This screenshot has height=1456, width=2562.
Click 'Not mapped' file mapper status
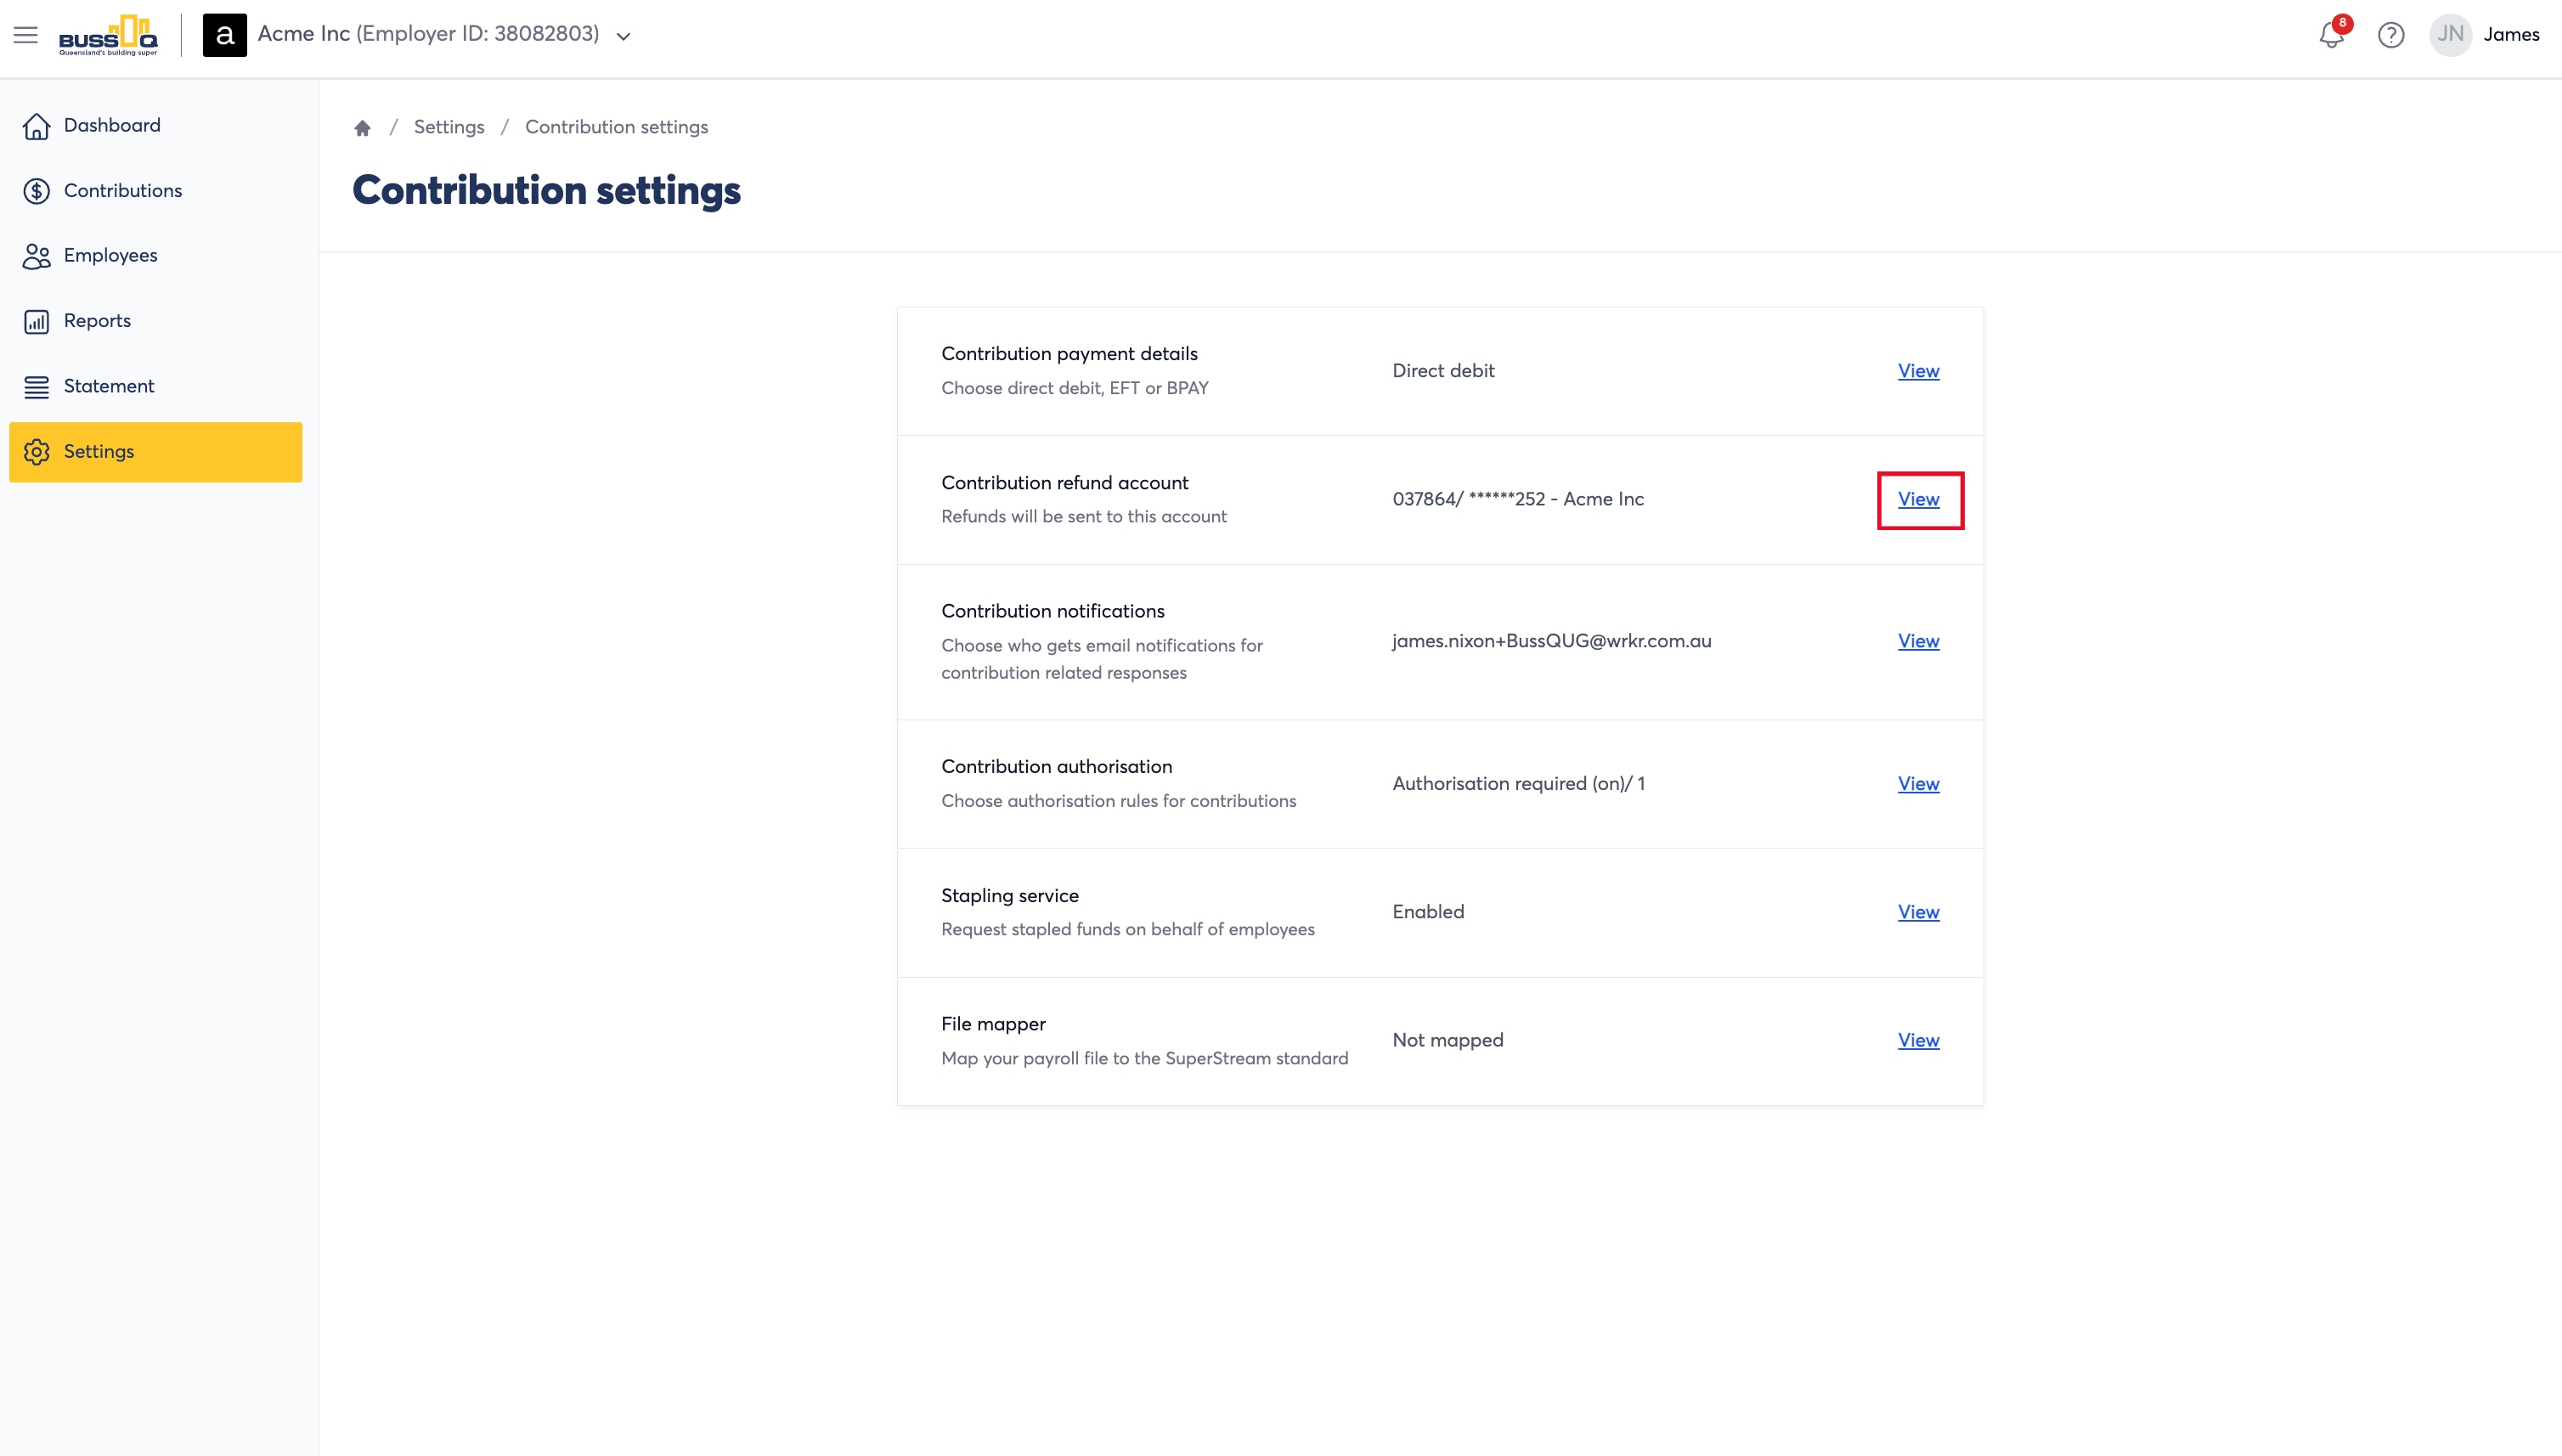point(1447,1040)
